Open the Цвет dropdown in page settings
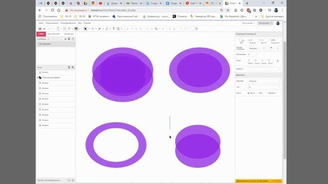 pyautogui.click(x=264, y=69)
